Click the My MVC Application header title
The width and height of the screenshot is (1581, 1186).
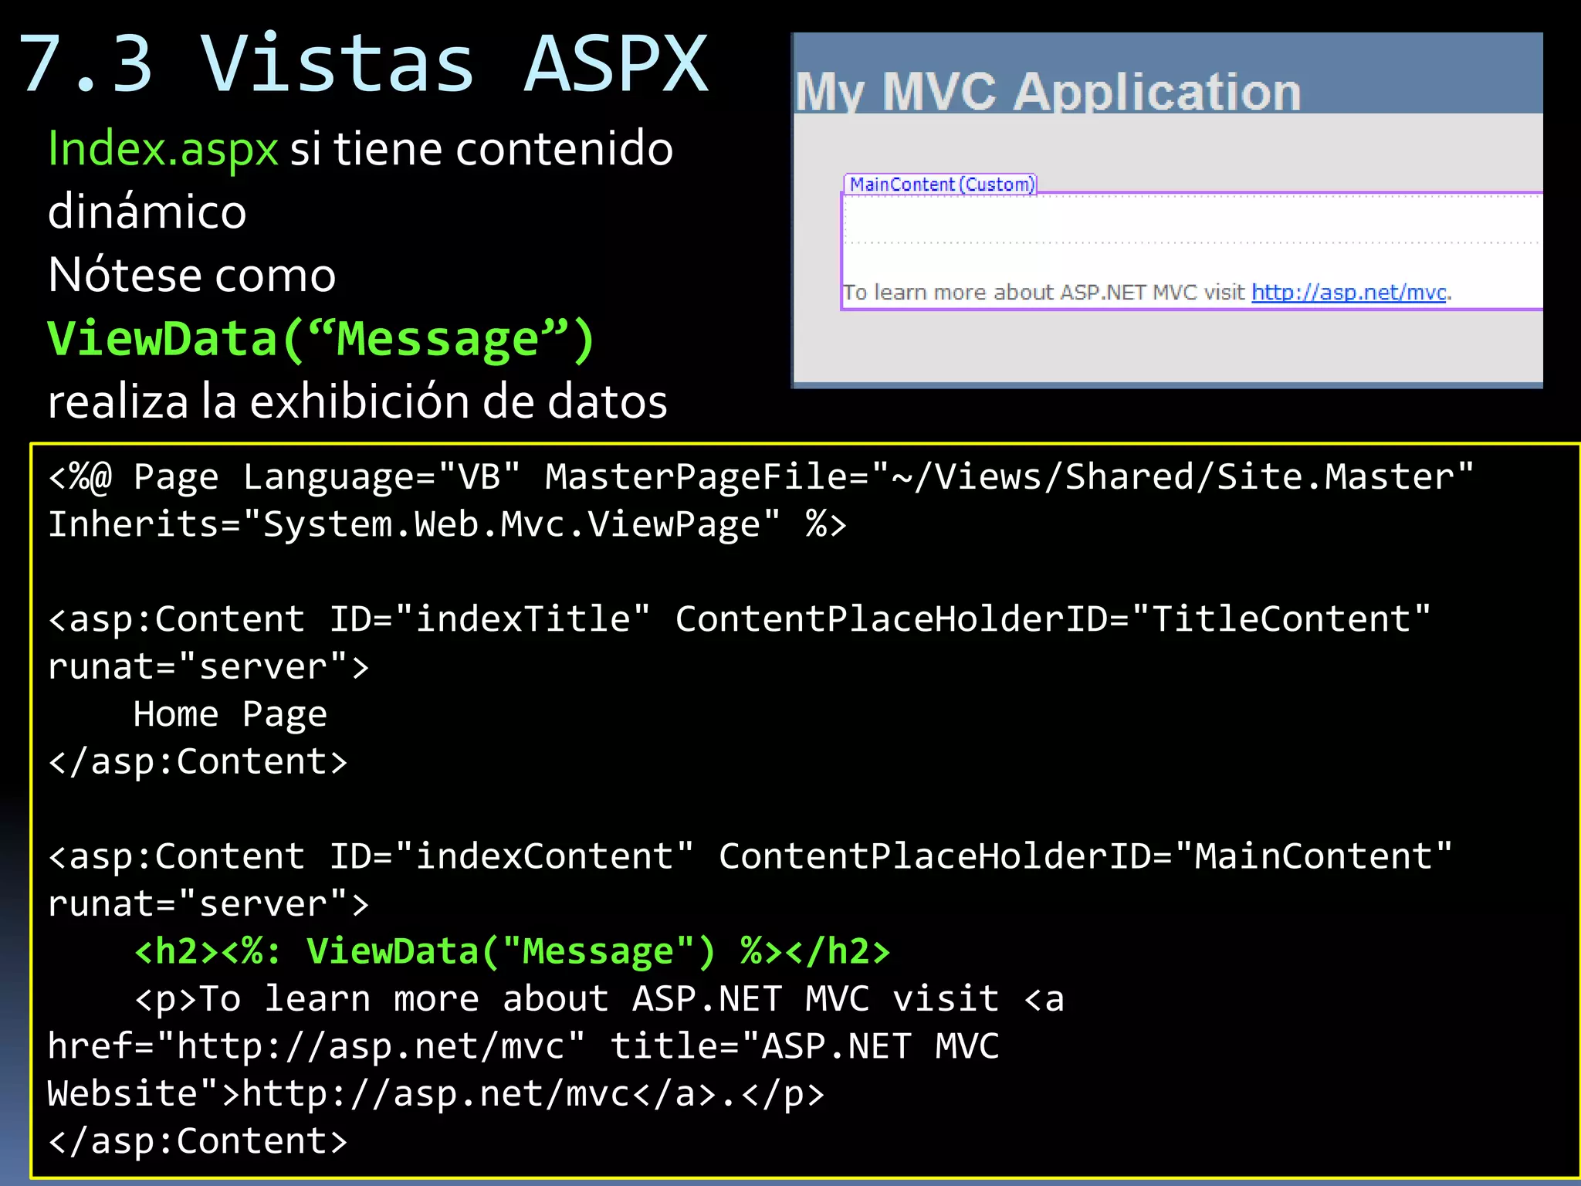coord(1048,92)
